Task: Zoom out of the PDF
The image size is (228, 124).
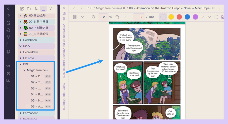Action: coord(93,17)
